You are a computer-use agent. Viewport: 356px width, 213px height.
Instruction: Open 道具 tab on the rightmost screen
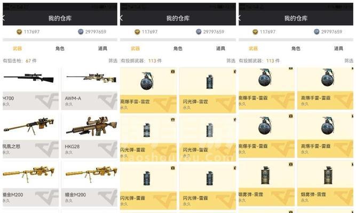point(338,48)
